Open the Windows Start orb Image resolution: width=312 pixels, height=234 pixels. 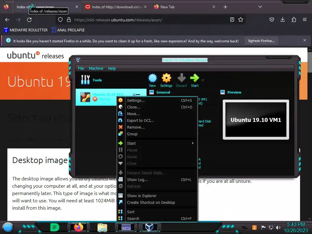click(x=8, y=227)
